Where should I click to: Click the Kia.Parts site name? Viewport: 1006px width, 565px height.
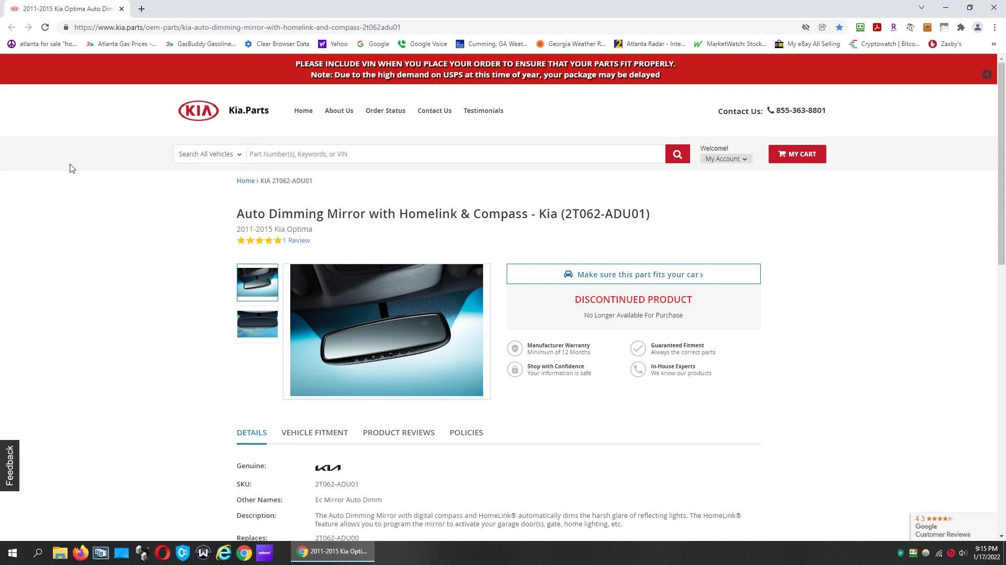248,110
